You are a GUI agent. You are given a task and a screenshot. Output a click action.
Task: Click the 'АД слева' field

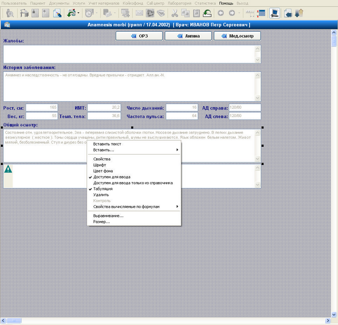point(245,116)
